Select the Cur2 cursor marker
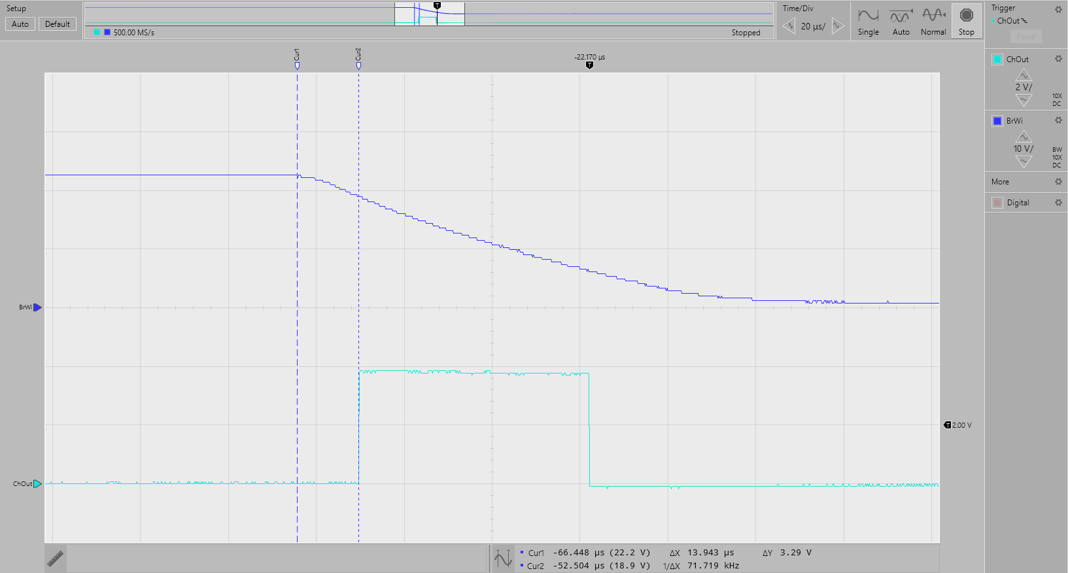1068x573 pixels. pos(358,65)
